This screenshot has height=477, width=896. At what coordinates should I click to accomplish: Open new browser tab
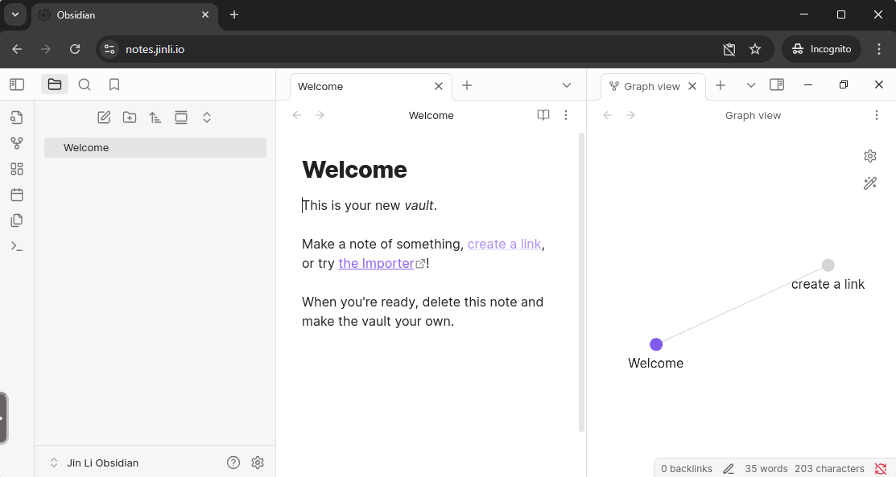coord(234,14)
